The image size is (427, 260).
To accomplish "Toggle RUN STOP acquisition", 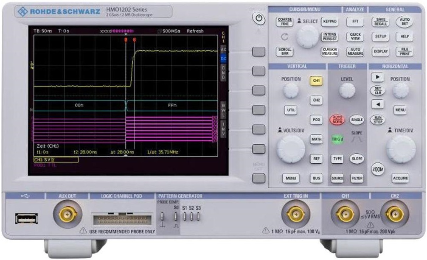I will (378, 120).
